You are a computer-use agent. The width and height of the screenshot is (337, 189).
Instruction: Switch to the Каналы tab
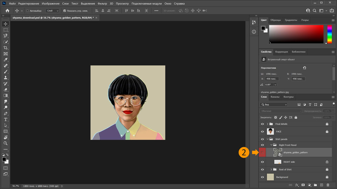click(275, 97)
